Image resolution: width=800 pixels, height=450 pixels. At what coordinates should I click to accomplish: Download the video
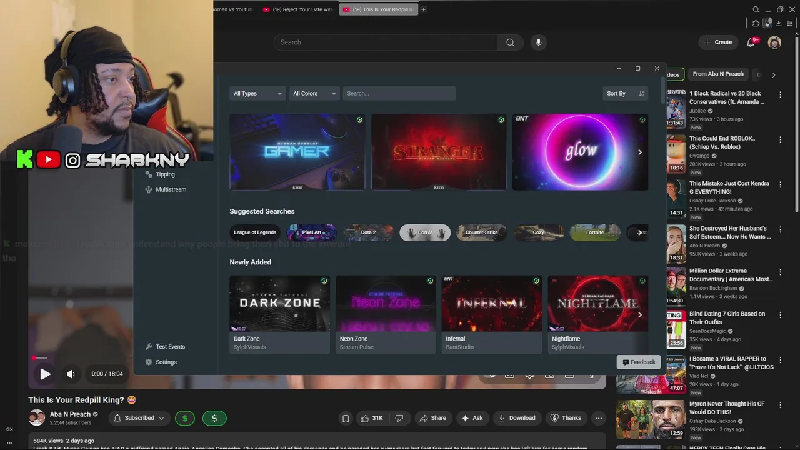pyautogui.click(x=516, y=418)
